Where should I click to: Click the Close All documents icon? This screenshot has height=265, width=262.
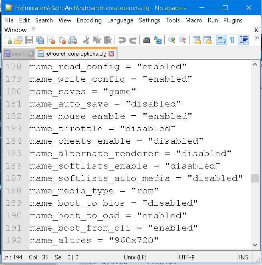[x=62, y=40]
